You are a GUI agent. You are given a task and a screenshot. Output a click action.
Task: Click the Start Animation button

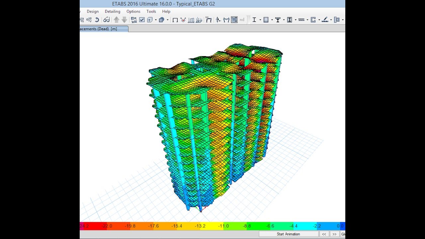[x=289, y=234]
